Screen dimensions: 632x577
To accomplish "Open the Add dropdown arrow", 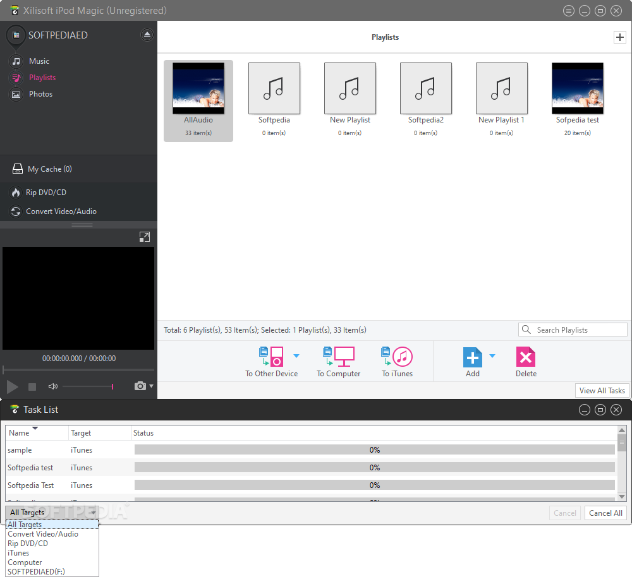I will click(492, 356).
